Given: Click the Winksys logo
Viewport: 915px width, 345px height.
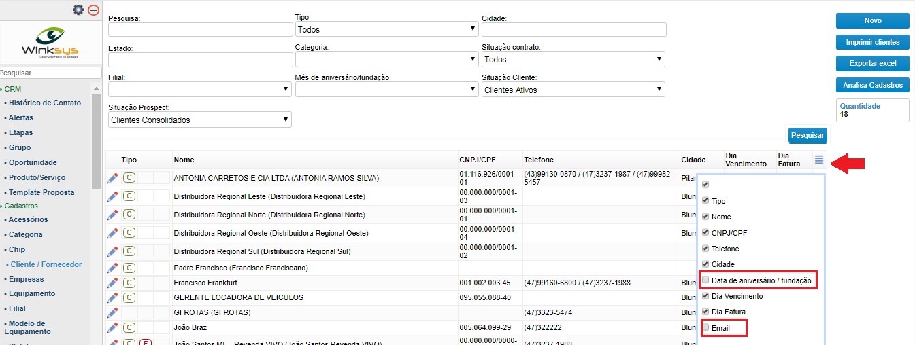Looking at the screenshot, I should click(50, 42).
